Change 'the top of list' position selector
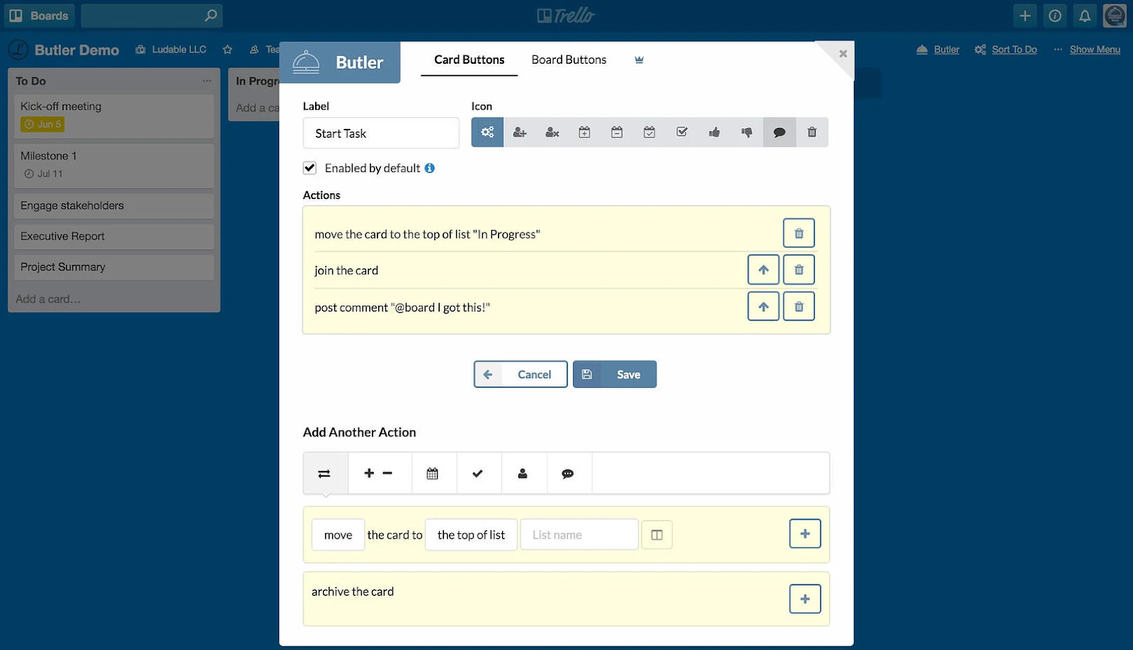The height and width of the screenshot is (650, 1133). click(471, 535)
